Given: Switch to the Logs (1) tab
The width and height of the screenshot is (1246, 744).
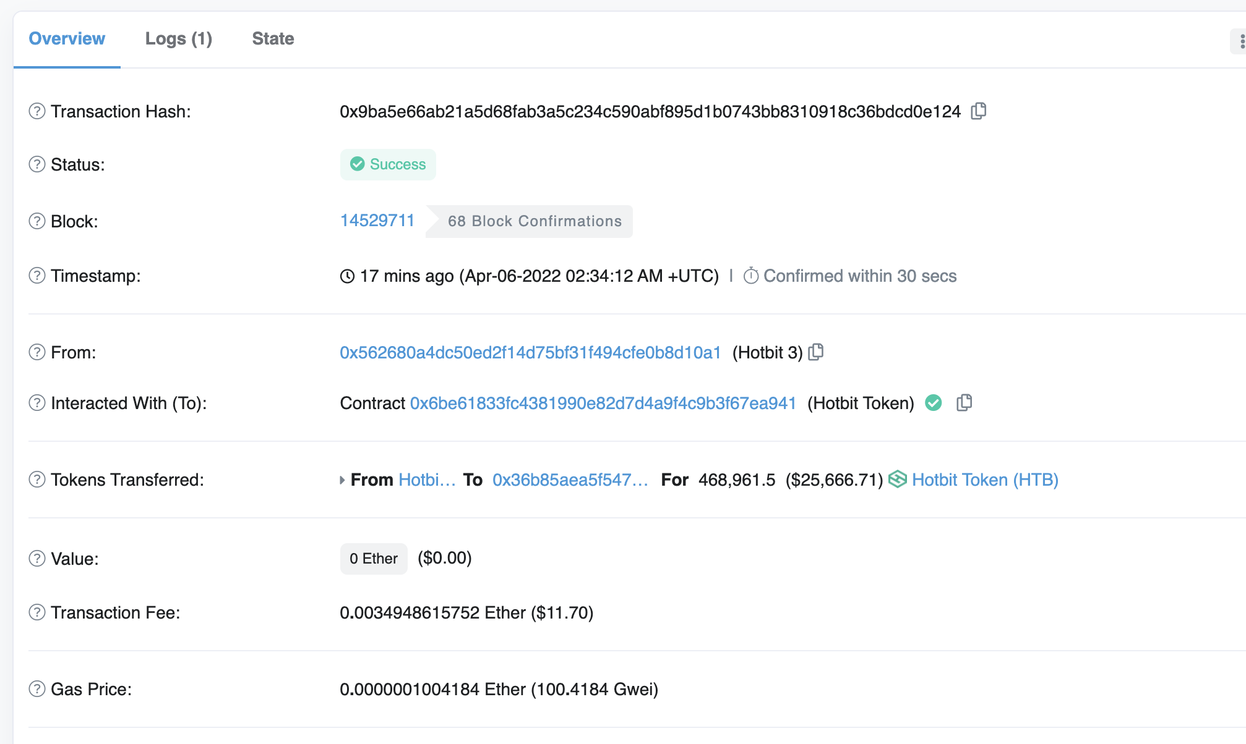Looking at the screenshot, I should 178,39.
